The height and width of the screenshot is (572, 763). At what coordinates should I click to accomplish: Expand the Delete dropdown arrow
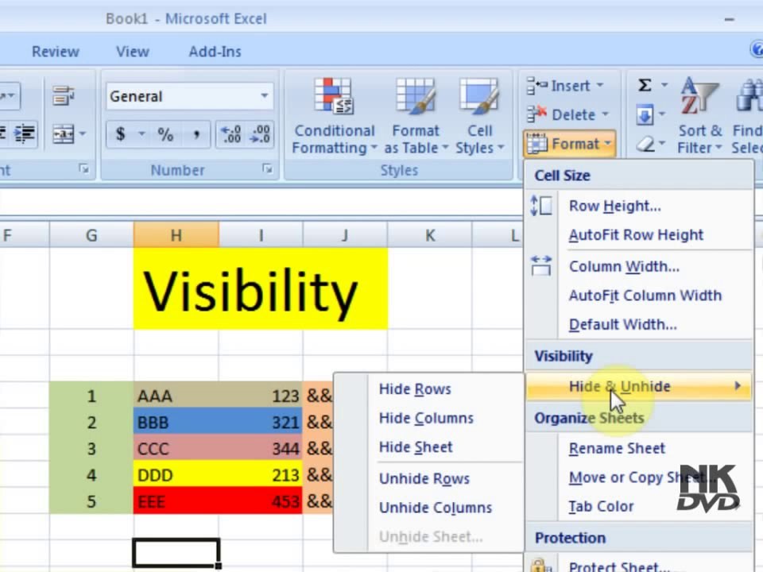click(606, 114)
